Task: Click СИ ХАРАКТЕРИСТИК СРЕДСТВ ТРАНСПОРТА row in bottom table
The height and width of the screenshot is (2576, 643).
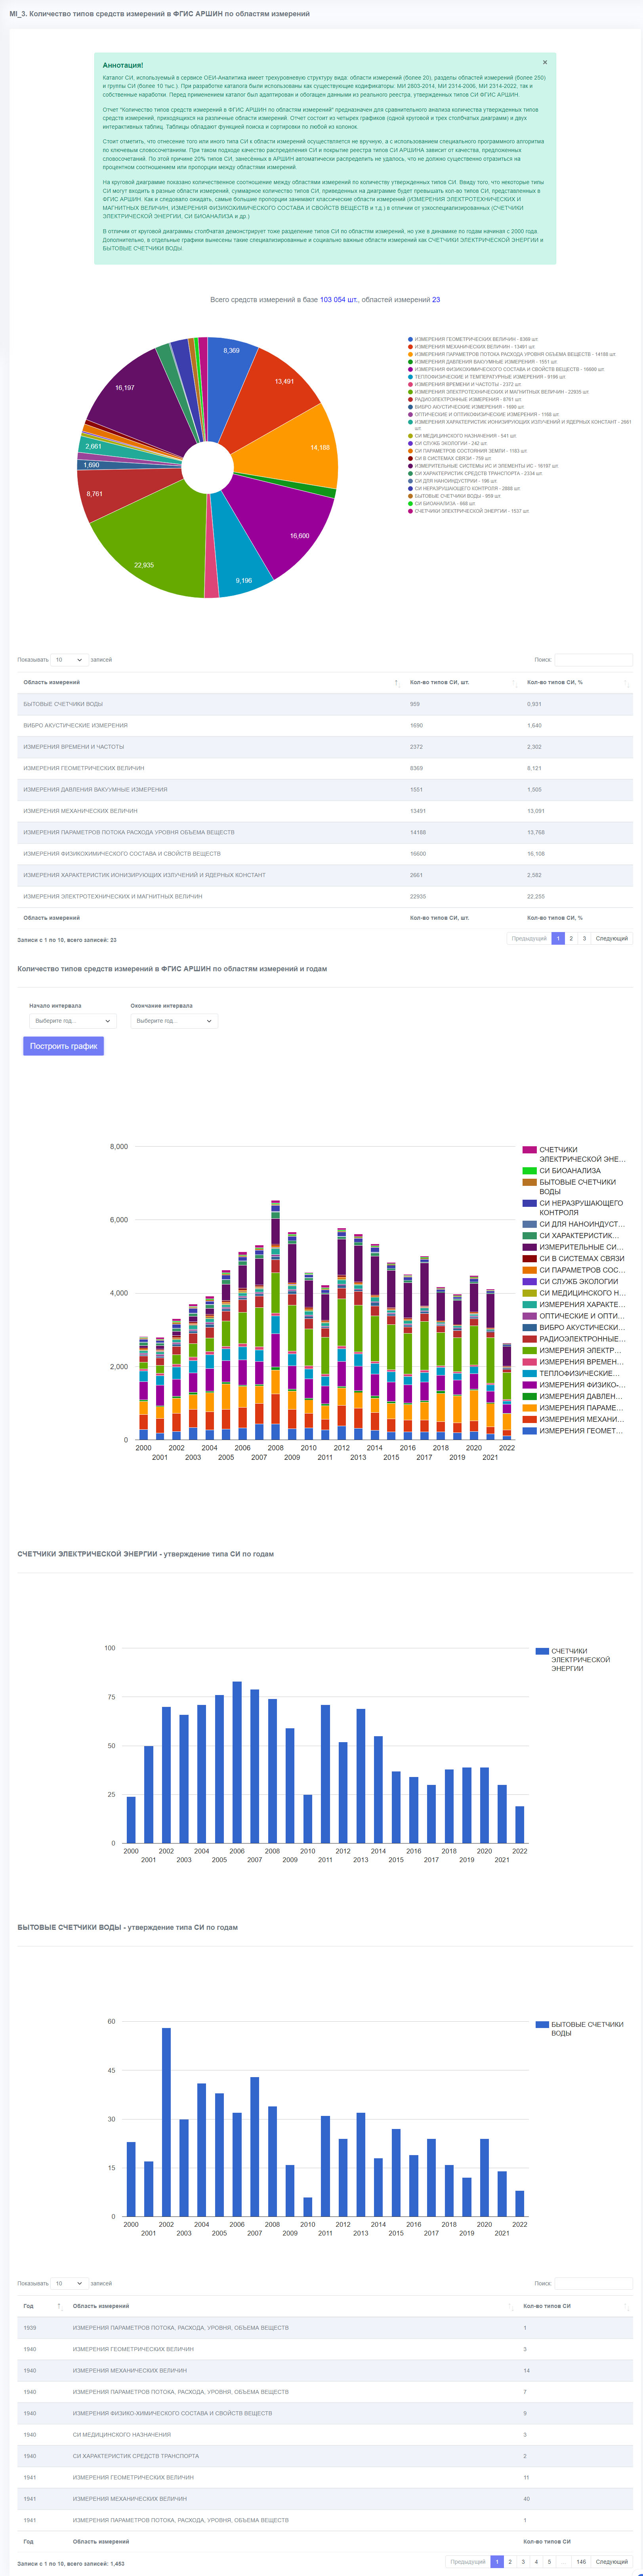Action: (x=325, y=2456)
